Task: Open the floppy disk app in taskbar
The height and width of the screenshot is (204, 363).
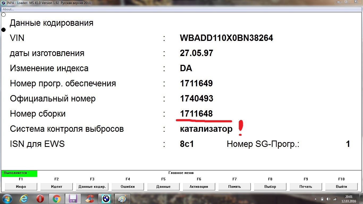Action: [73, 198]
